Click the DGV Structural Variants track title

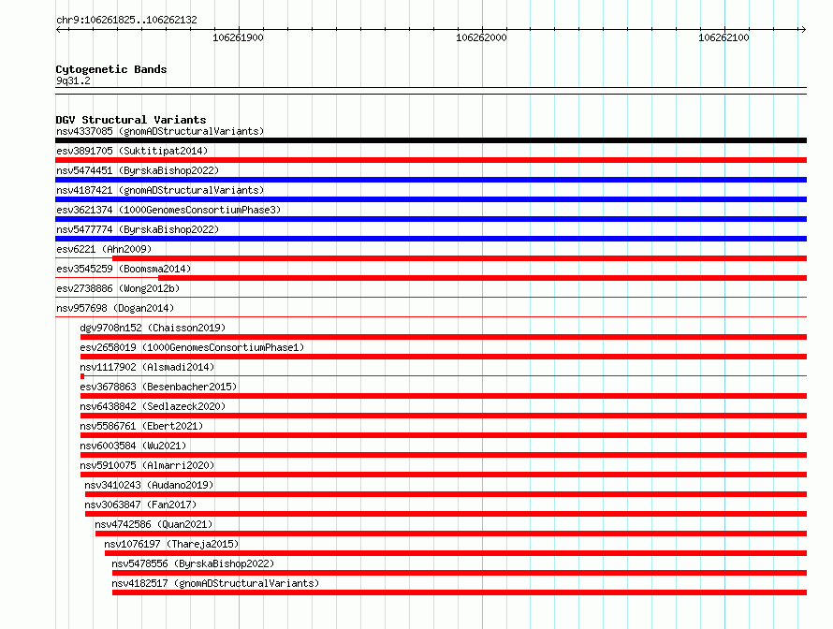coord(131,120)
